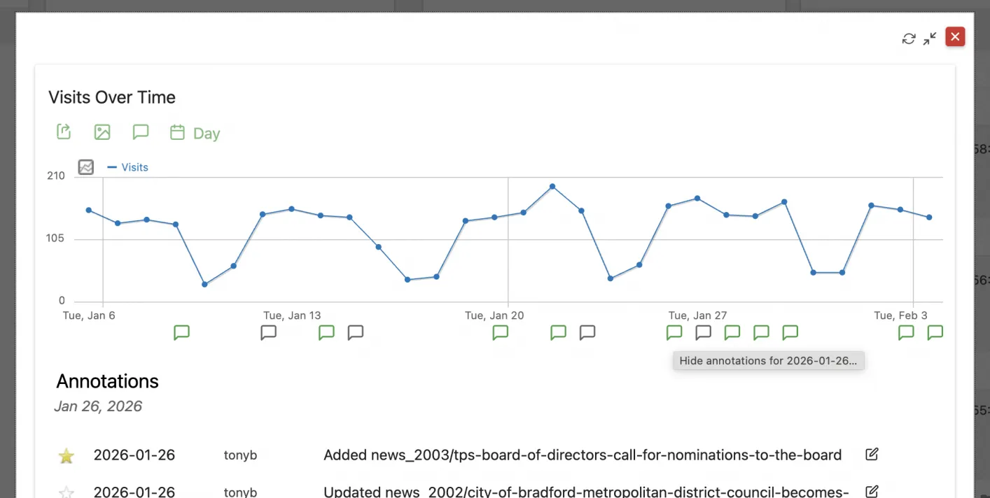Collapse the widget using the inward arrows
The width and height of the screenshot is (990, 498).
pos(930,38)
